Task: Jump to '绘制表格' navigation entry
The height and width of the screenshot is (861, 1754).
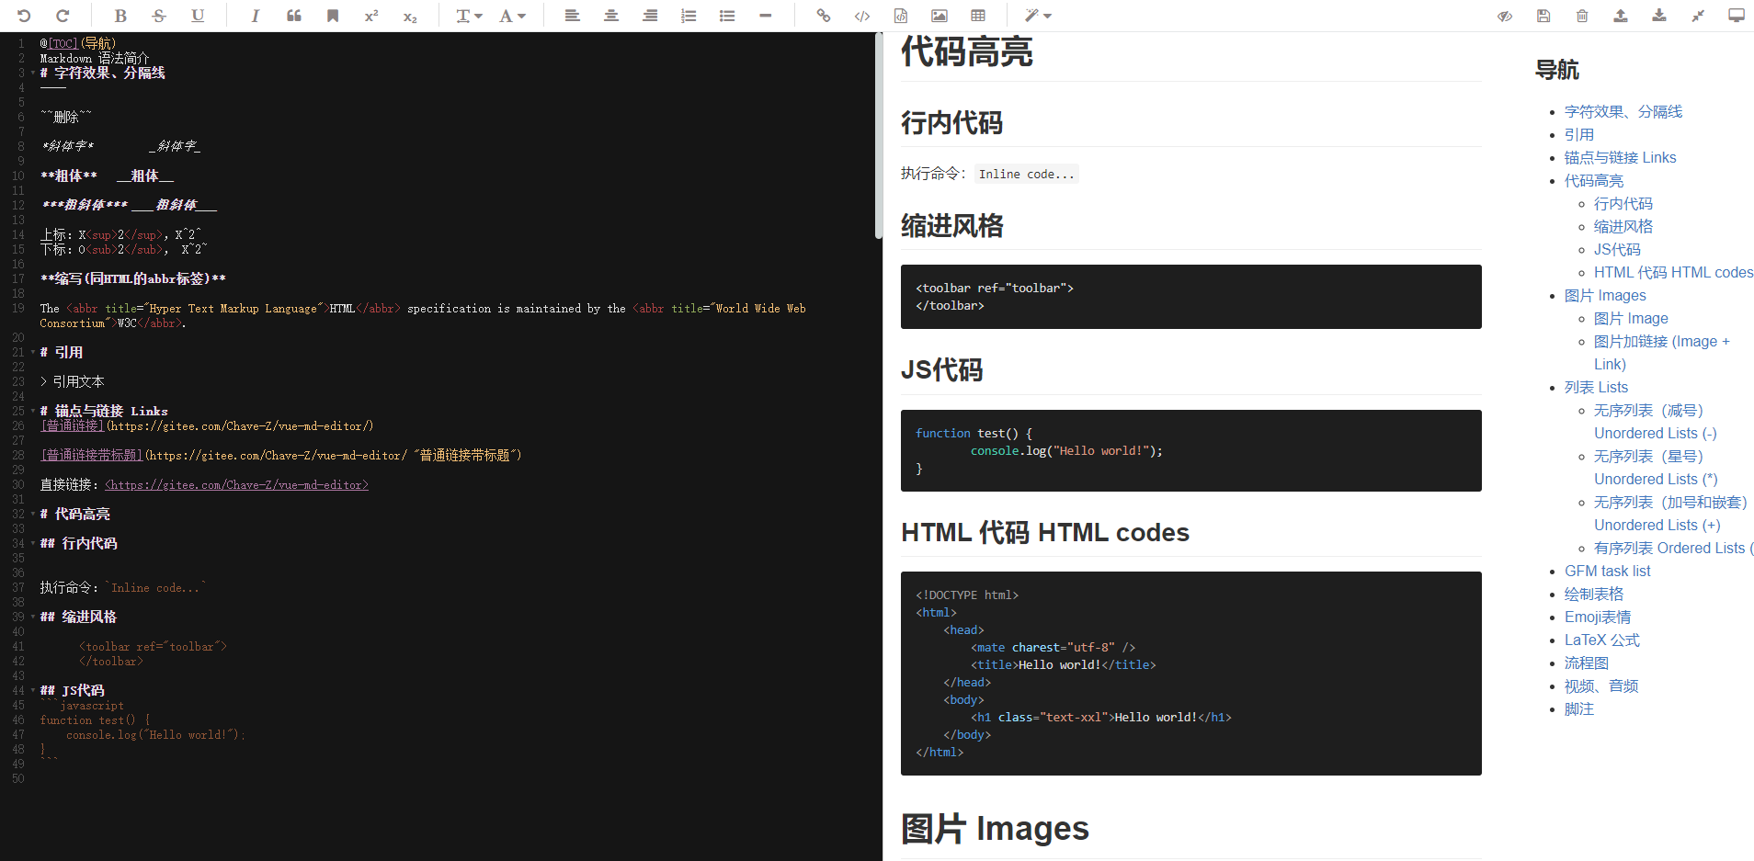Action: click(x=1594, y=594)
